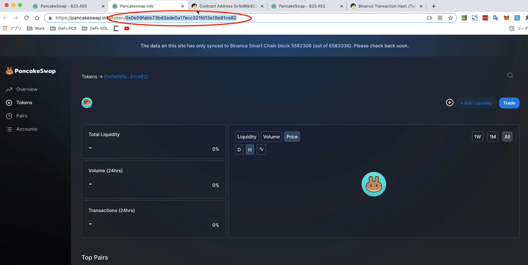Open the 0x0e09fa...81ce82 address link
The height and width of the screenshot is (265, 528).
point(126,77)
